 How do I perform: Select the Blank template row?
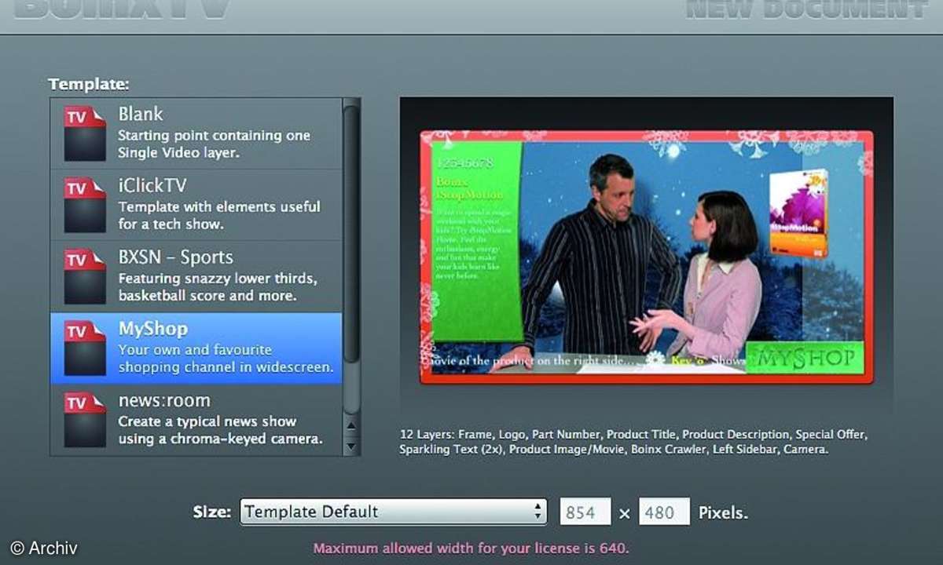point(196,133)
